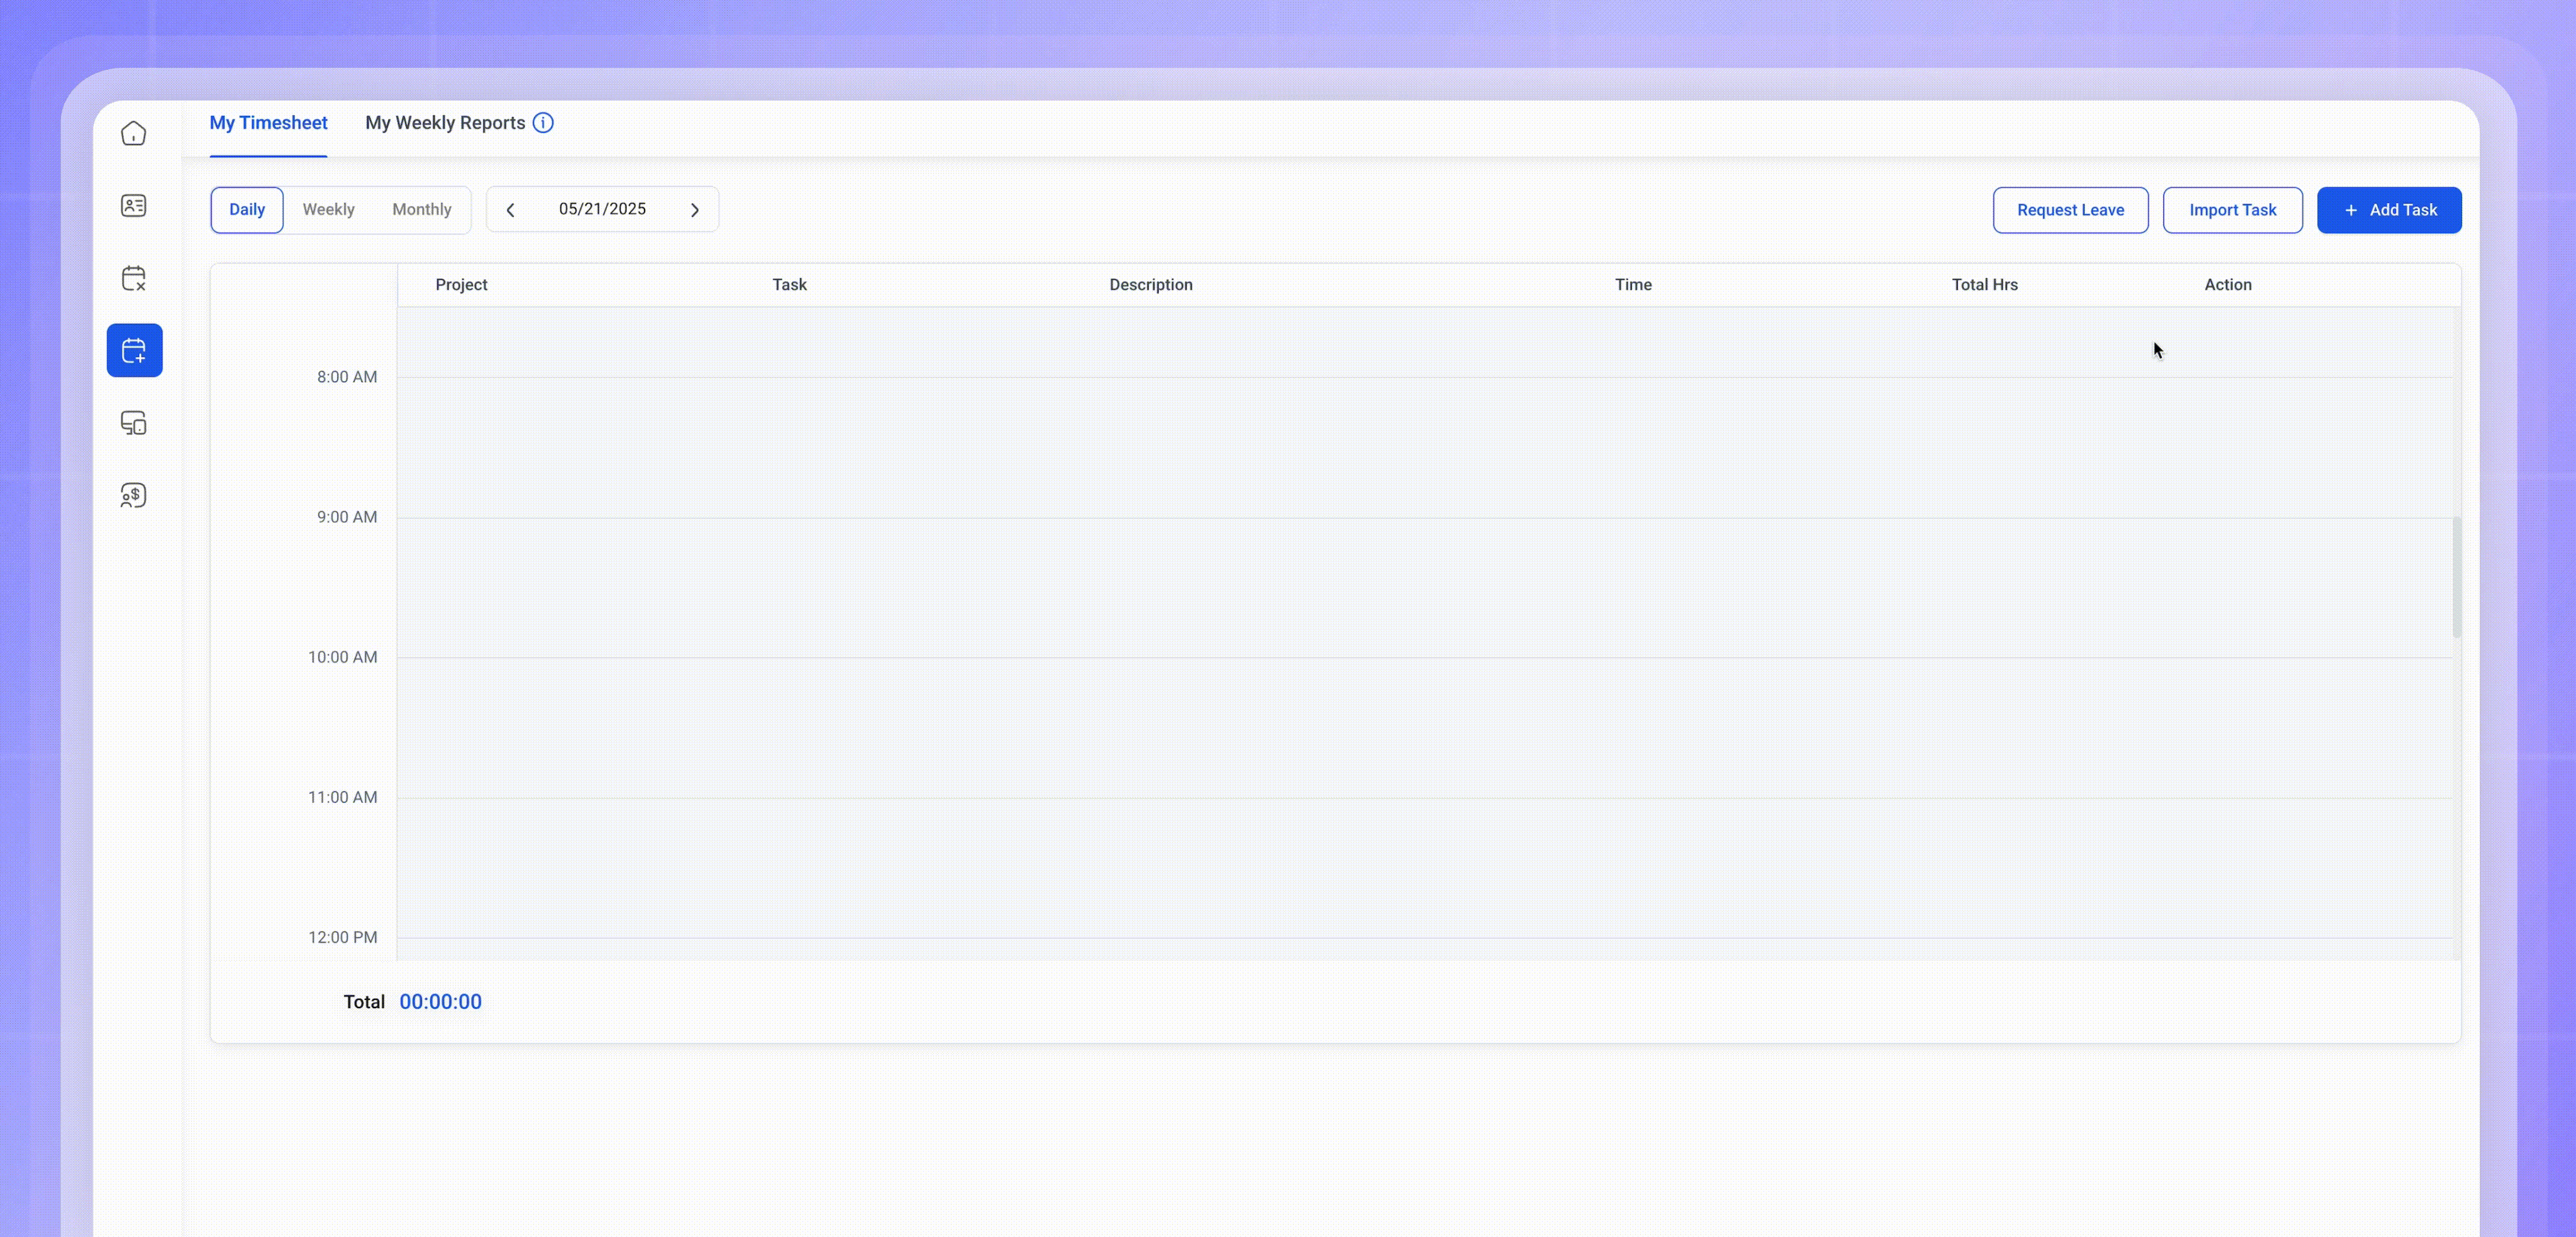Go to the next date with right chevron

pyautogui.click(x=694, y=210)
